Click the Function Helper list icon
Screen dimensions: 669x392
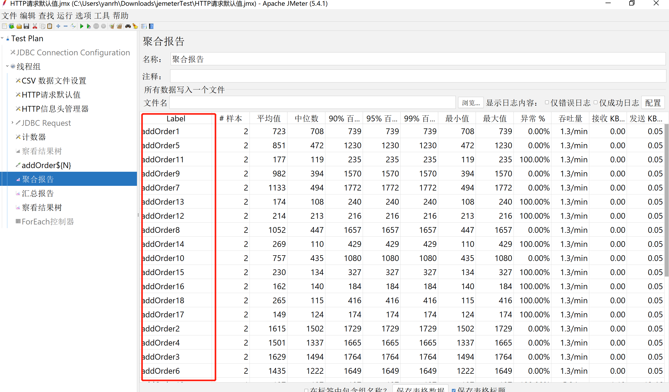point(144,26)
